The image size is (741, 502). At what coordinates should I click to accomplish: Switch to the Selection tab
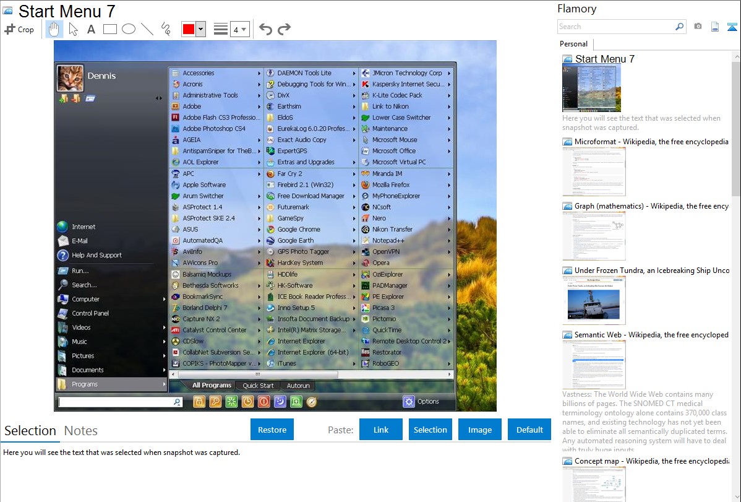pyautogui.click(x=30, y=431)
